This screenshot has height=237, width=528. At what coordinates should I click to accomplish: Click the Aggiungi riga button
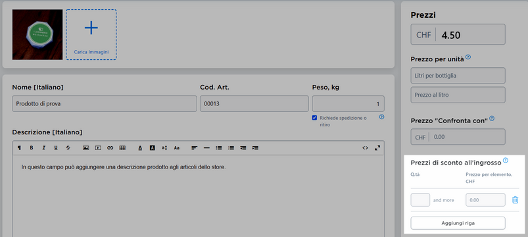(x=458, y=223)
